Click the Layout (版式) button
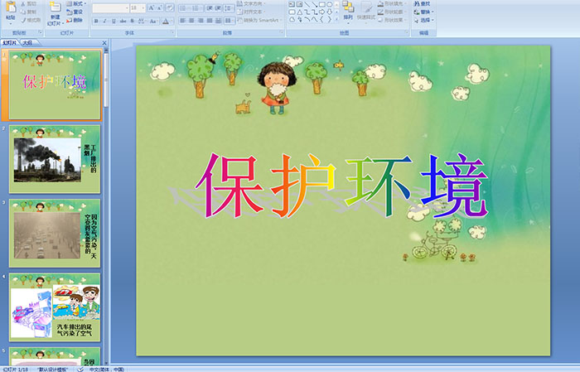The height and width of the screenshot is (372, 580). coord(77,4)
